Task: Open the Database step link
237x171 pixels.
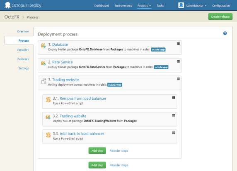Action: [60, 45]
